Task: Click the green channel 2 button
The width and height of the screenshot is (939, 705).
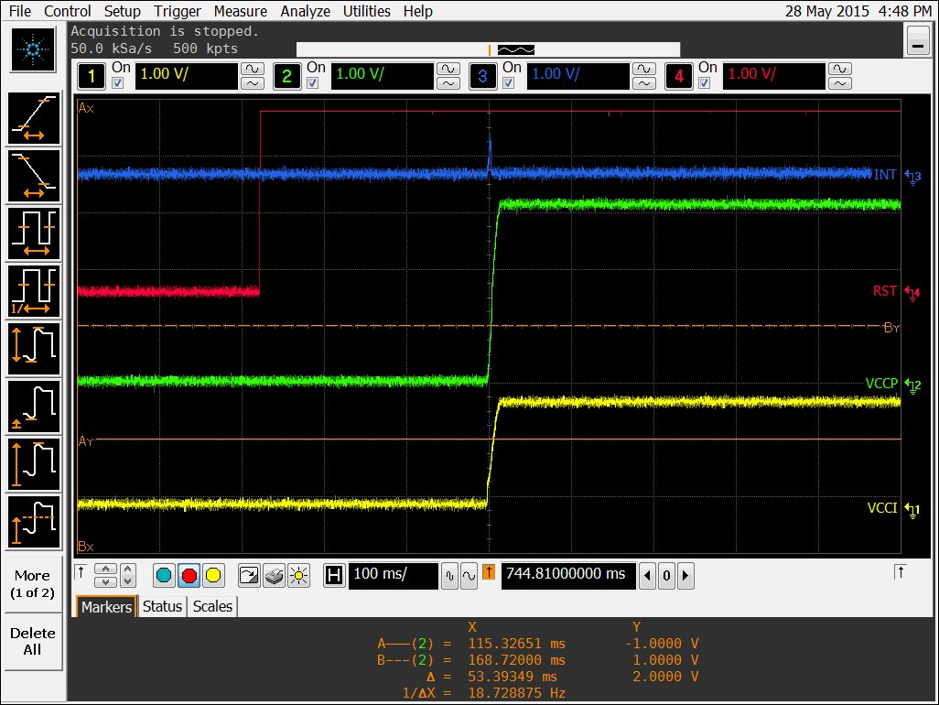Action: 286,76
